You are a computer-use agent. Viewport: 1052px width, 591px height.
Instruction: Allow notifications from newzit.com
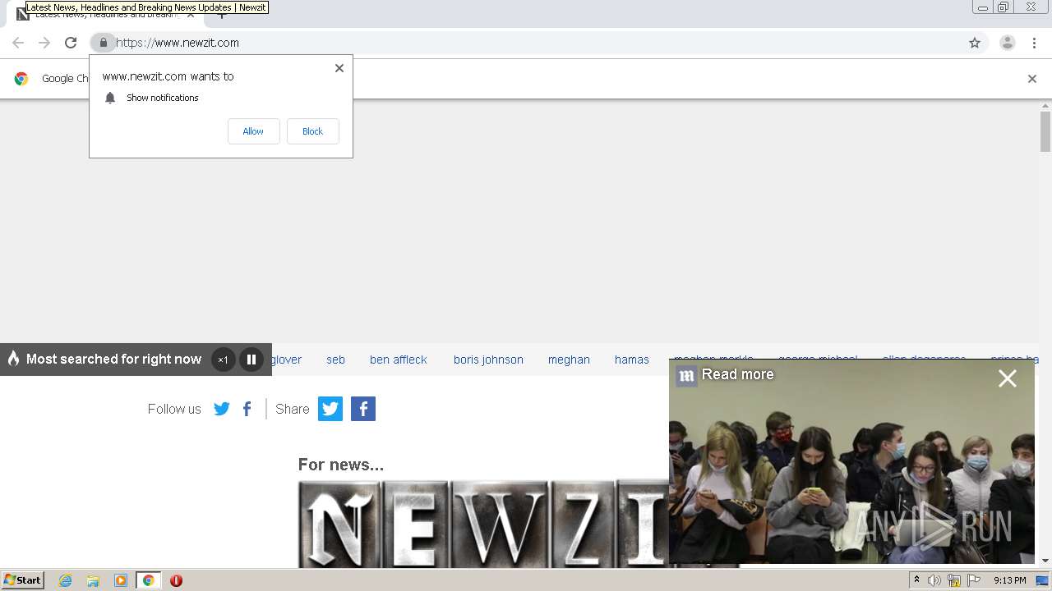pyautogui.click(x=253, y=131)
